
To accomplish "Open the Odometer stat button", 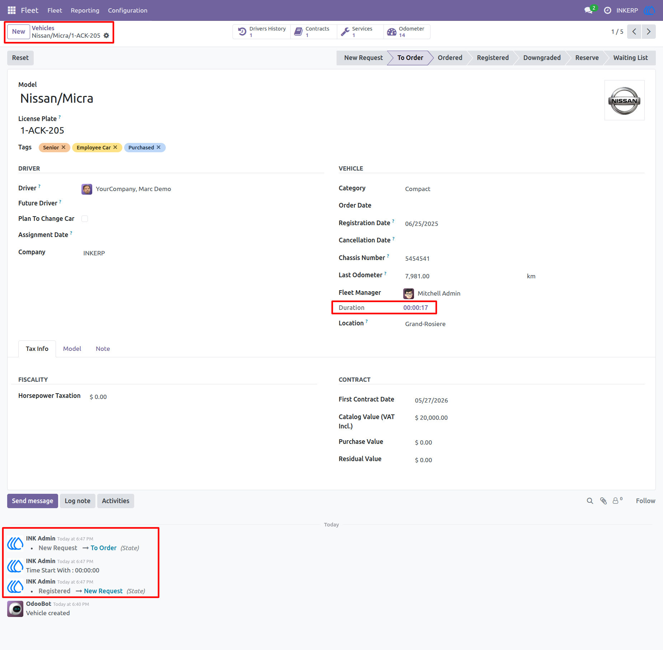I will [406, 32].
